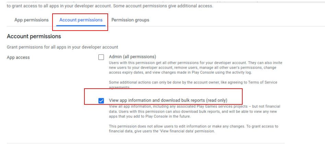Uncheck View app information read-only checkbox
This screenshot has width=325, height=146.
pyautogui.click(x=101, y=101)
